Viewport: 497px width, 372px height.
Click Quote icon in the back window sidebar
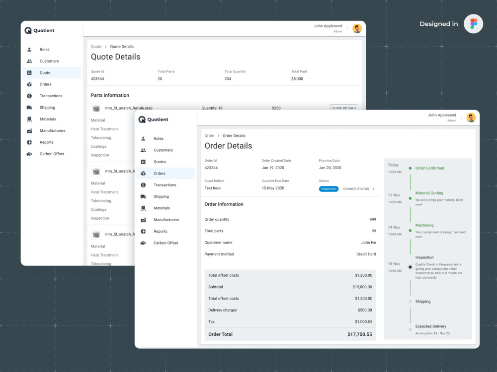pyautogui.click(x=29, y=73)
